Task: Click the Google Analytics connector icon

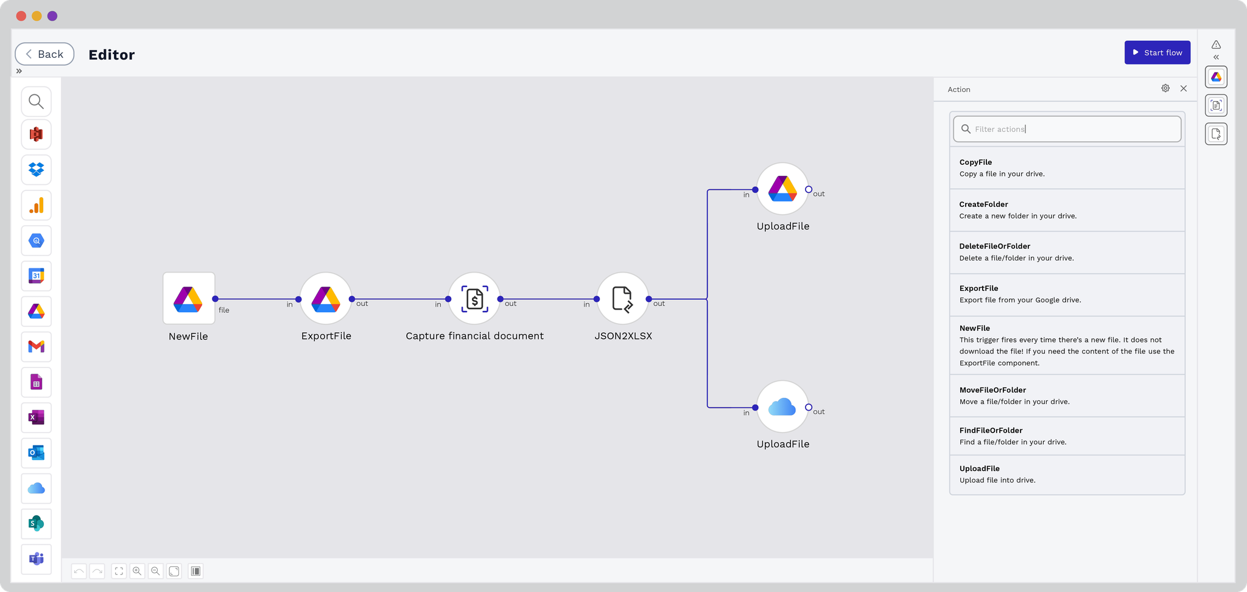Action: (x=37, y=206)
